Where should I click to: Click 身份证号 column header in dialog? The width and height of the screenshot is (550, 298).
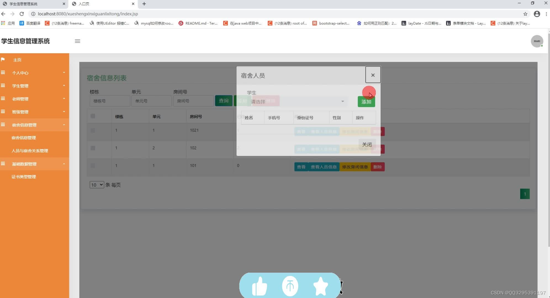305,118
